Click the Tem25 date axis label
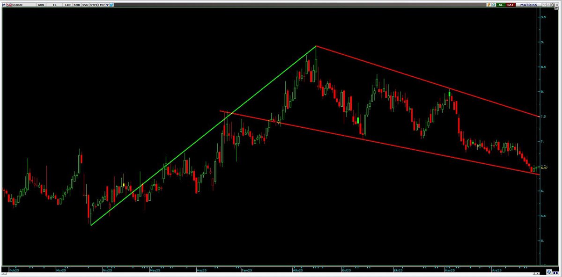Screen dimensions: 562x277 click(247, 270)
